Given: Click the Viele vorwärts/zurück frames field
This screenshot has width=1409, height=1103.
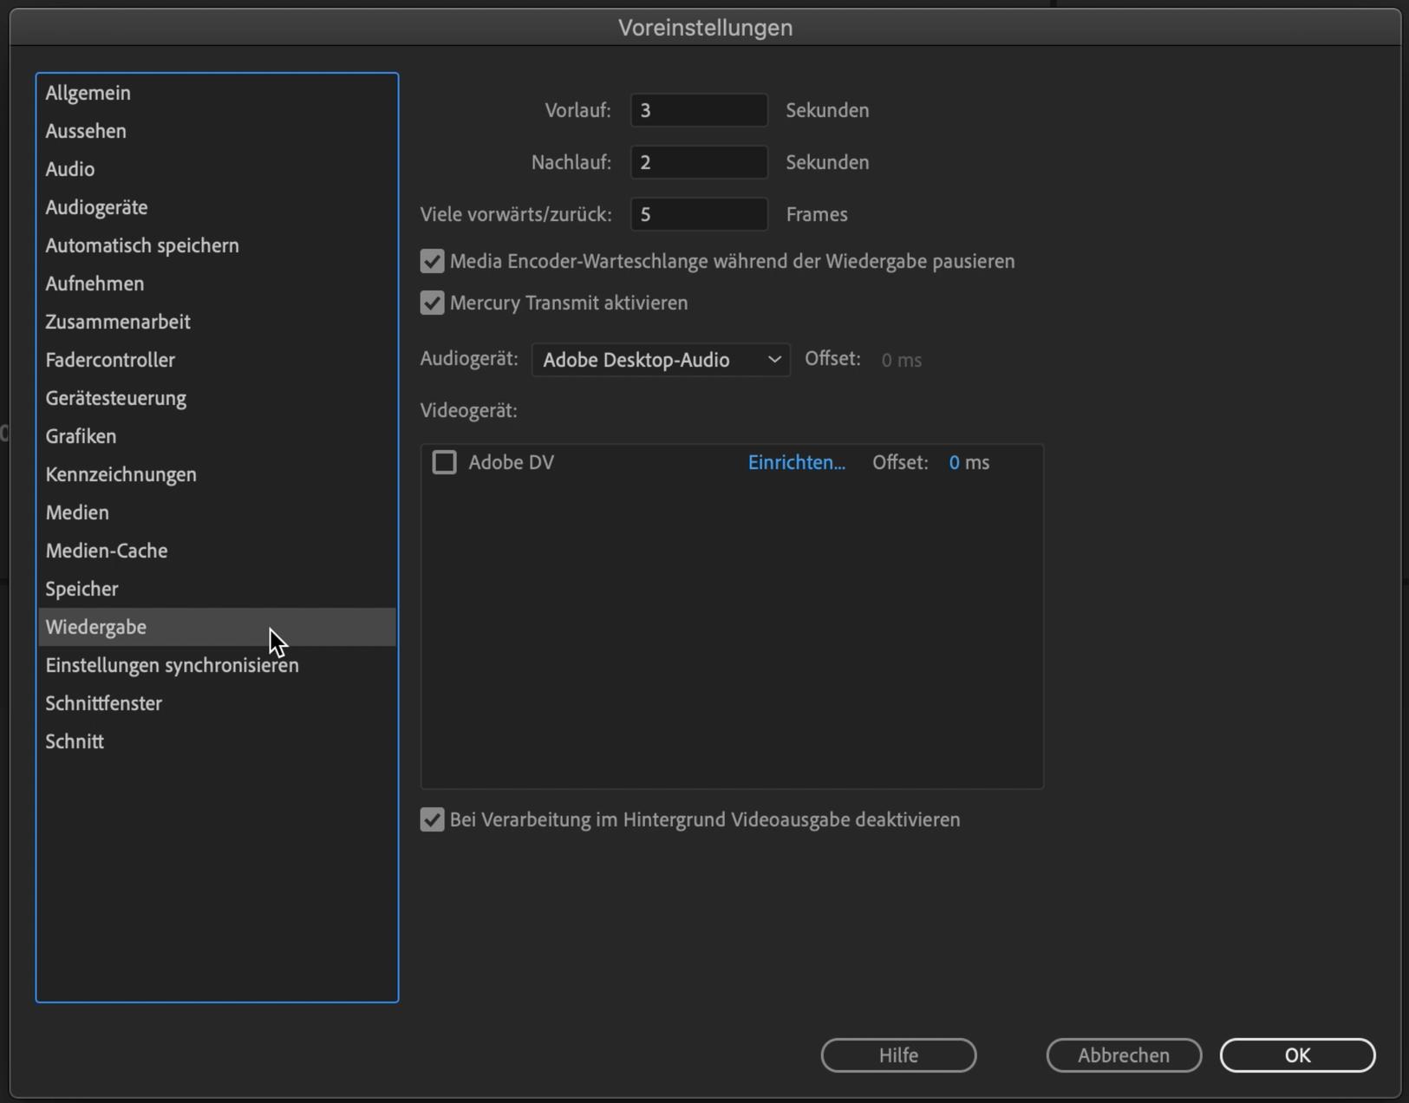Looking at the screenshot, I should click(698, 215).
